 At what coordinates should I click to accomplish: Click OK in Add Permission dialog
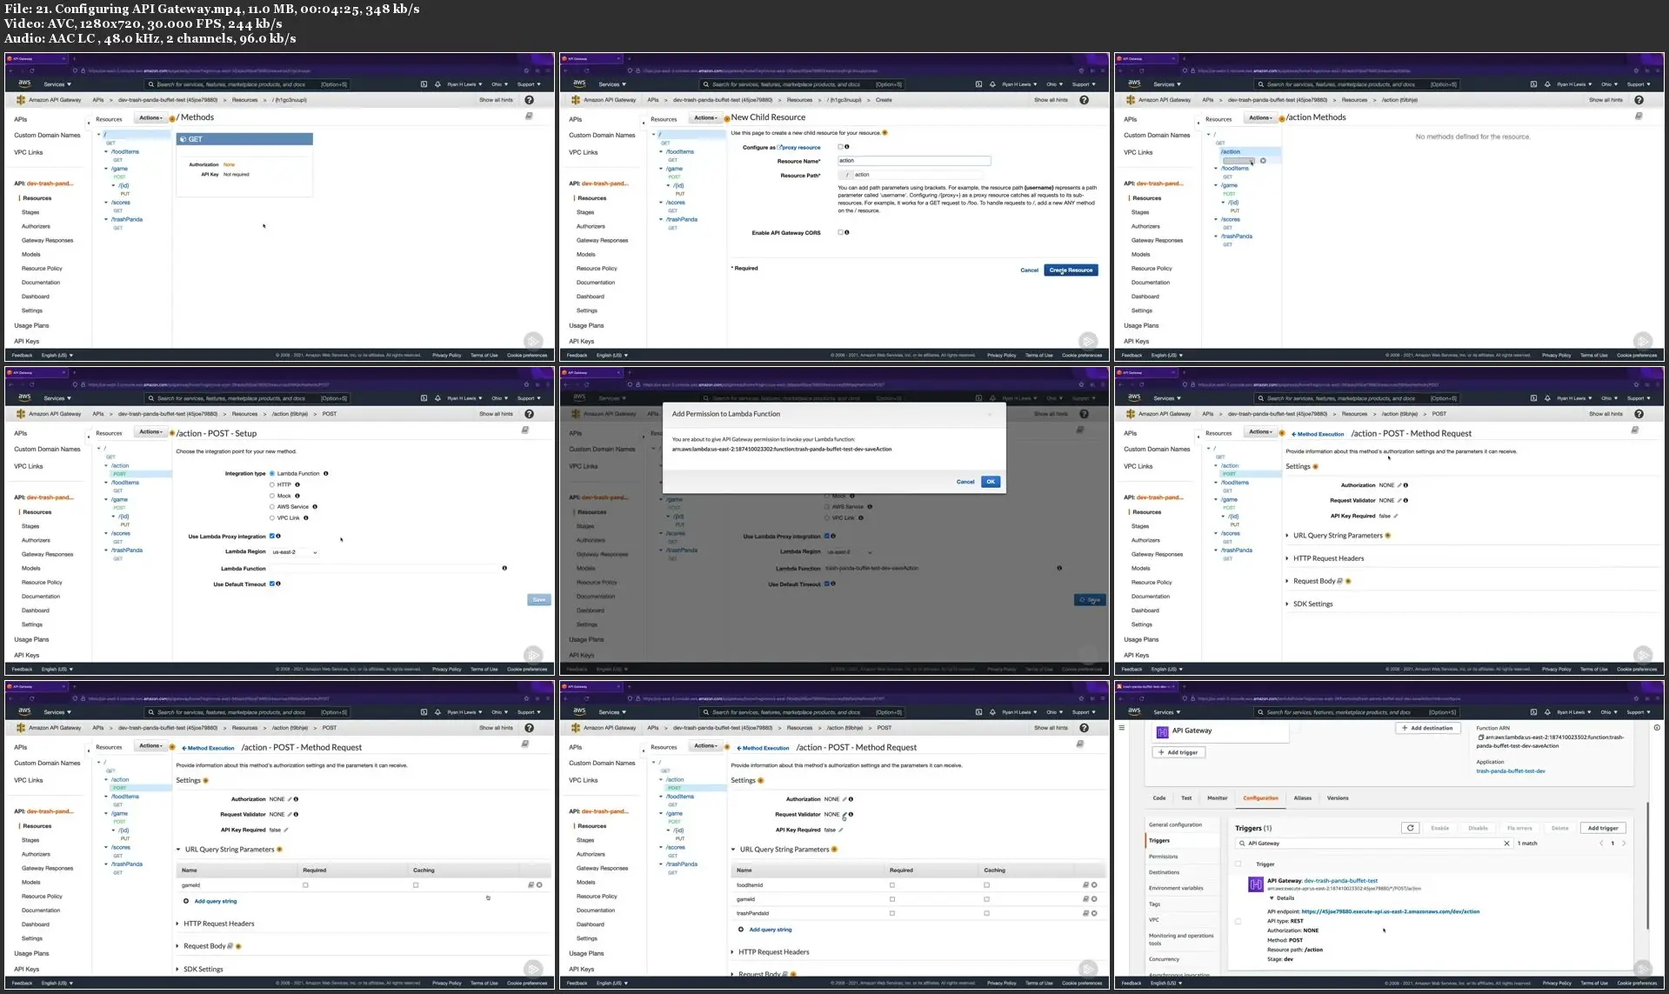pyautogui.click(x=991, y=482)
